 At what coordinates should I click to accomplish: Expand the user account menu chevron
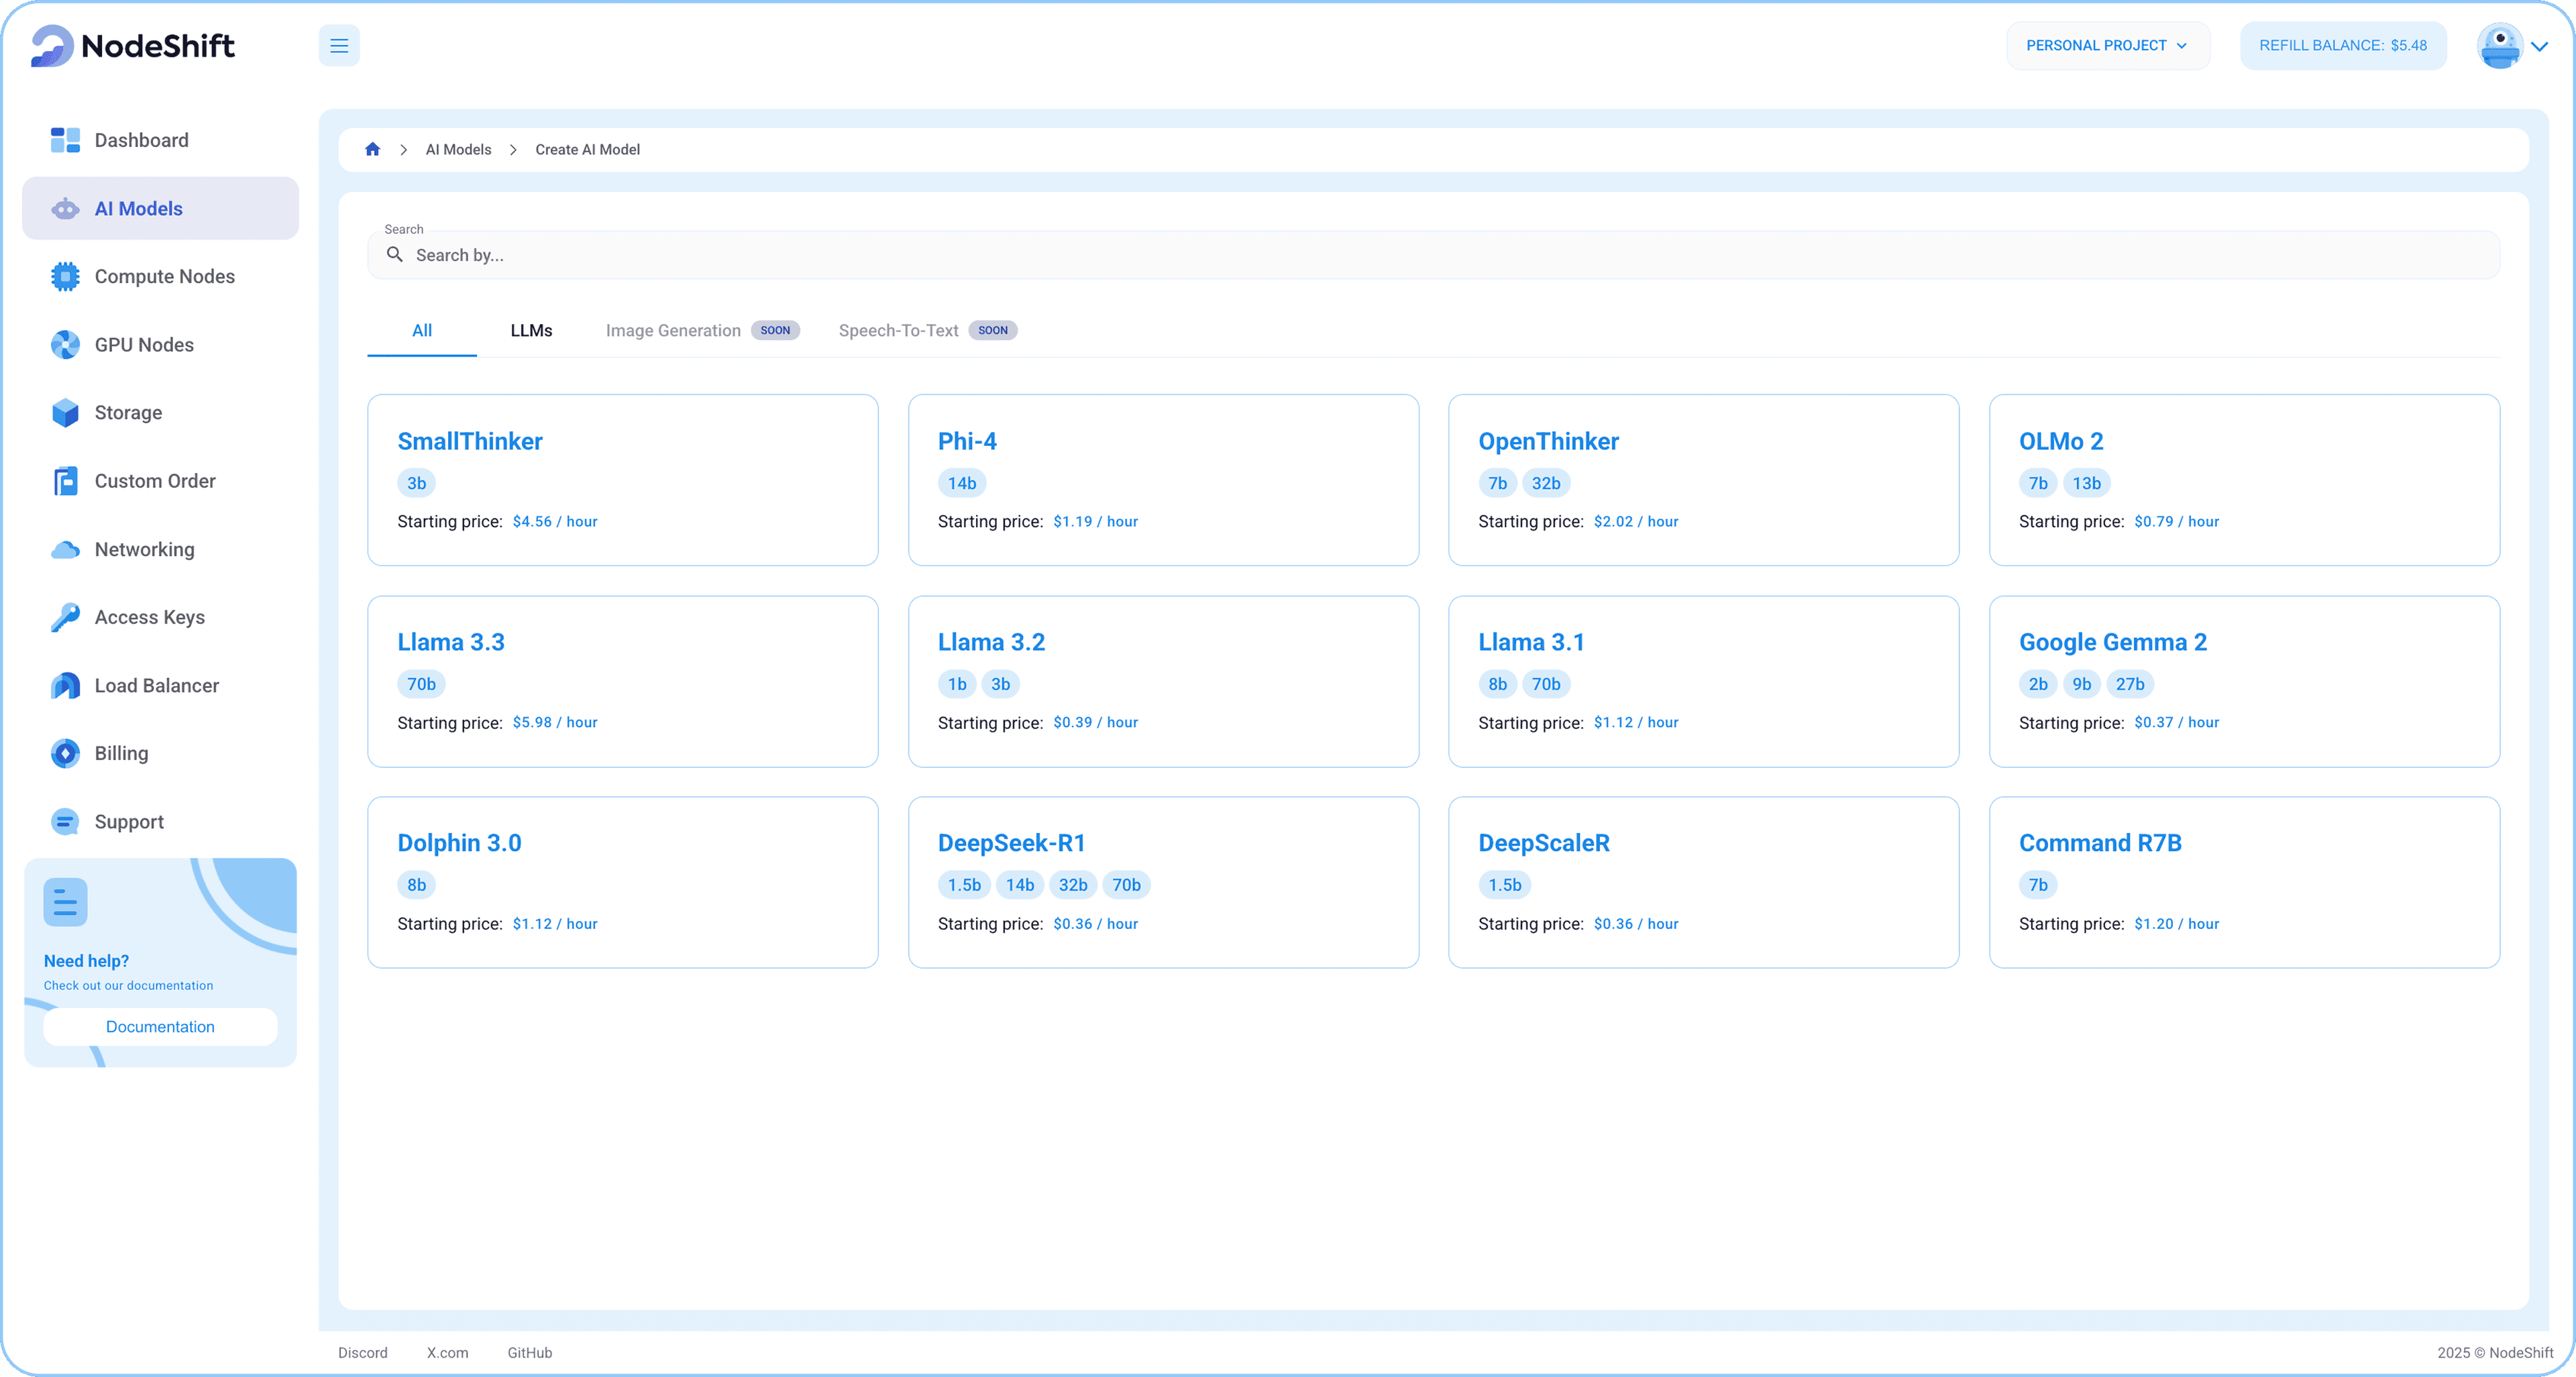2540,46
